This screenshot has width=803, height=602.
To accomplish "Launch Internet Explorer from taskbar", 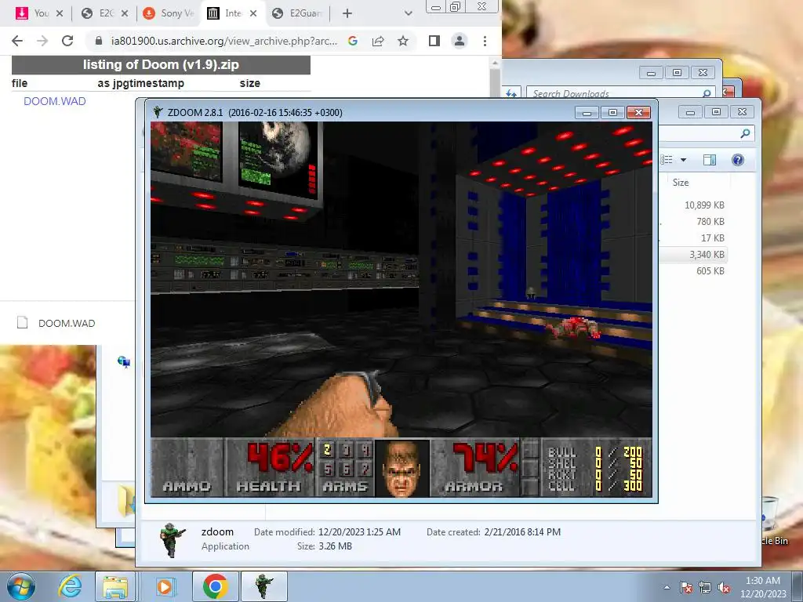I will (x=70, y=586).
